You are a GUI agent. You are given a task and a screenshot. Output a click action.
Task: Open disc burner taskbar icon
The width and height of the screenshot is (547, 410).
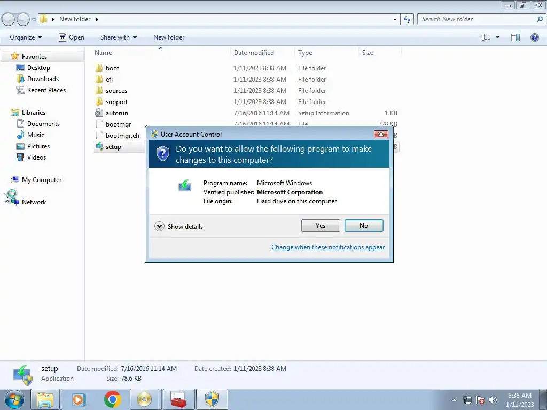(x=144, y=399)
